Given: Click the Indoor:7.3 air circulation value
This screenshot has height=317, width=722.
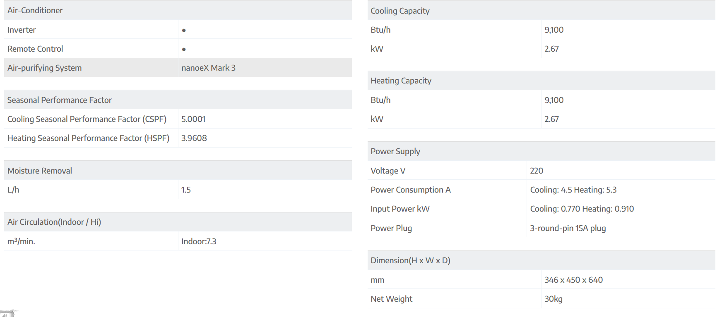Looking at the screenshot, I should pyautogui.click(x=199, y=241).
